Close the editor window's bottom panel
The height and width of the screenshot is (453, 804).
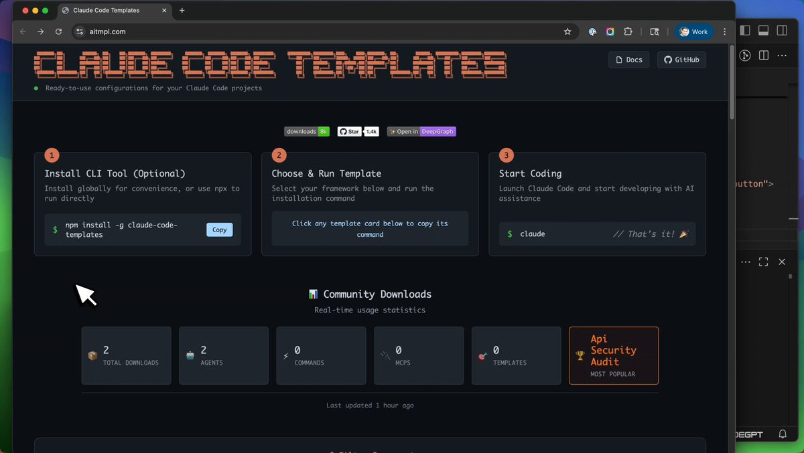coord(782,262)
